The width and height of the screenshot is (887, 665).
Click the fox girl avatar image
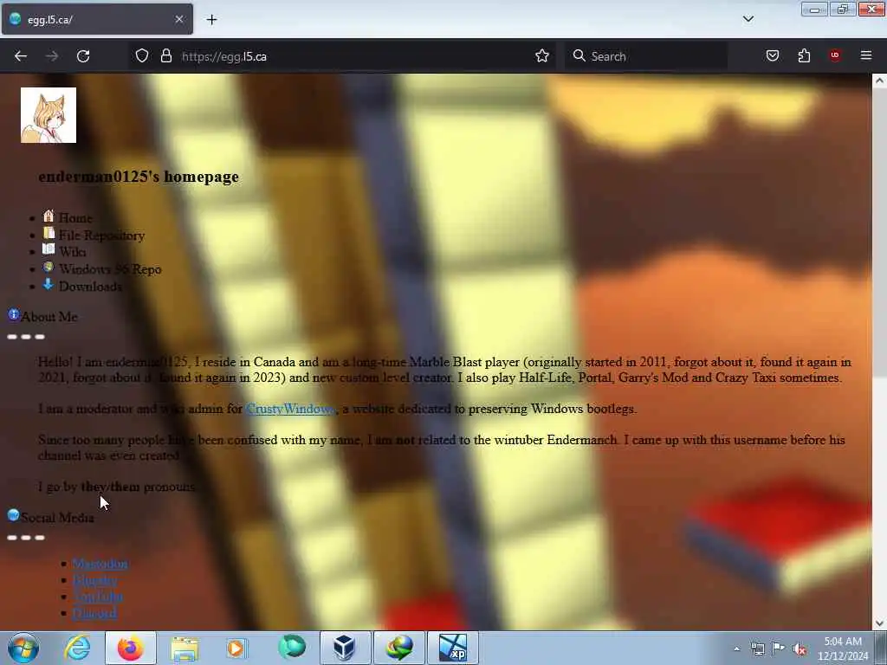click(x=49, y=115)
